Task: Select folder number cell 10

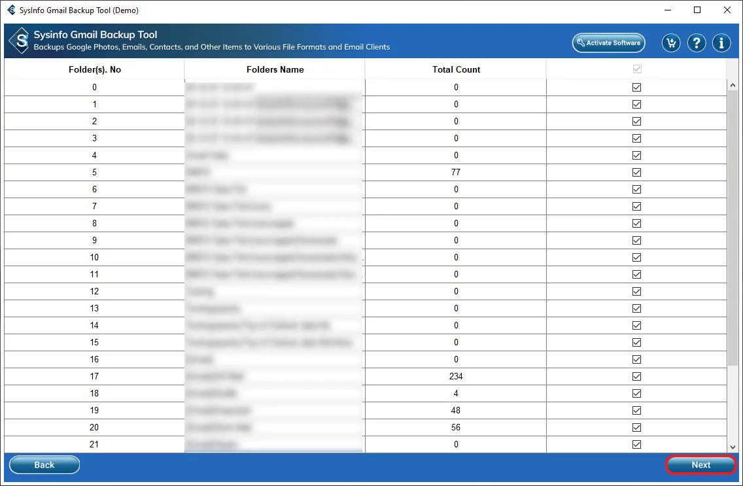Action: (94, 258)
